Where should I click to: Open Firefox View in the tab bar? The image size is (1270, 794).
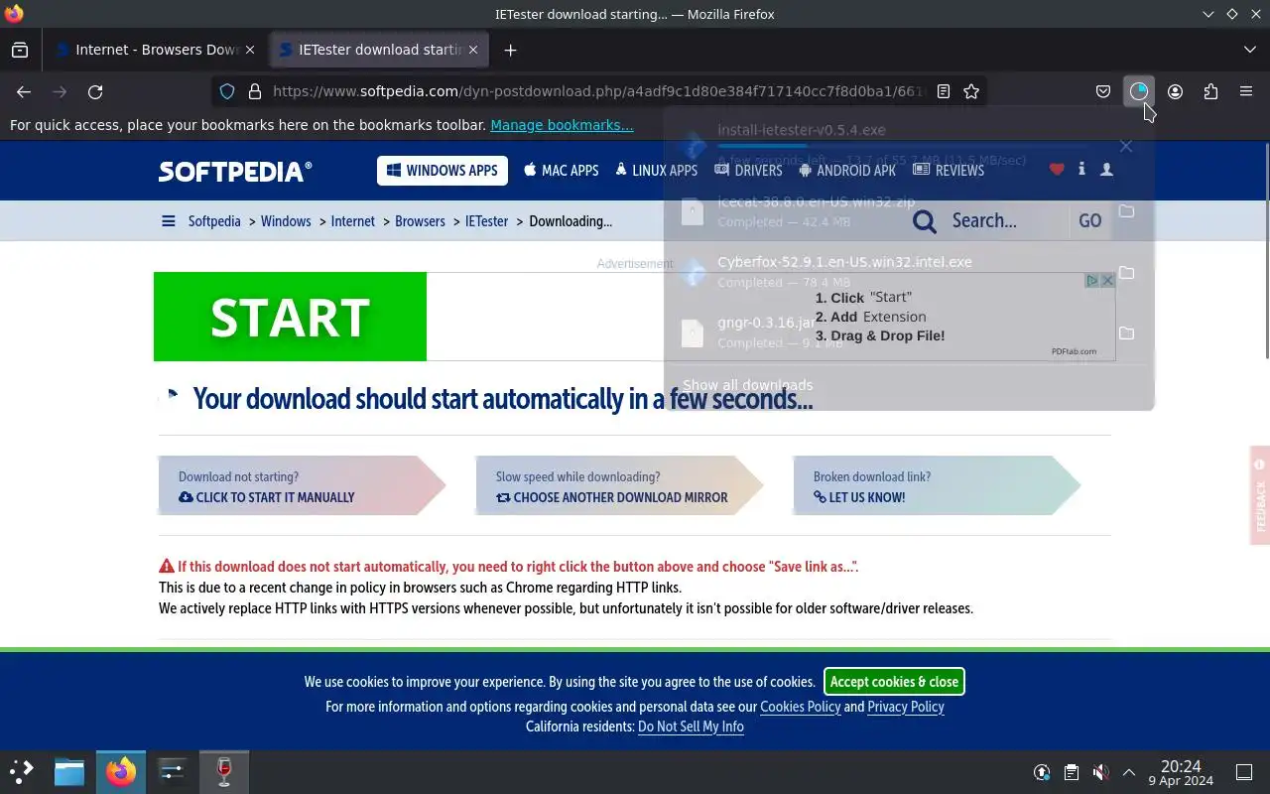click(x=20, y=50)
